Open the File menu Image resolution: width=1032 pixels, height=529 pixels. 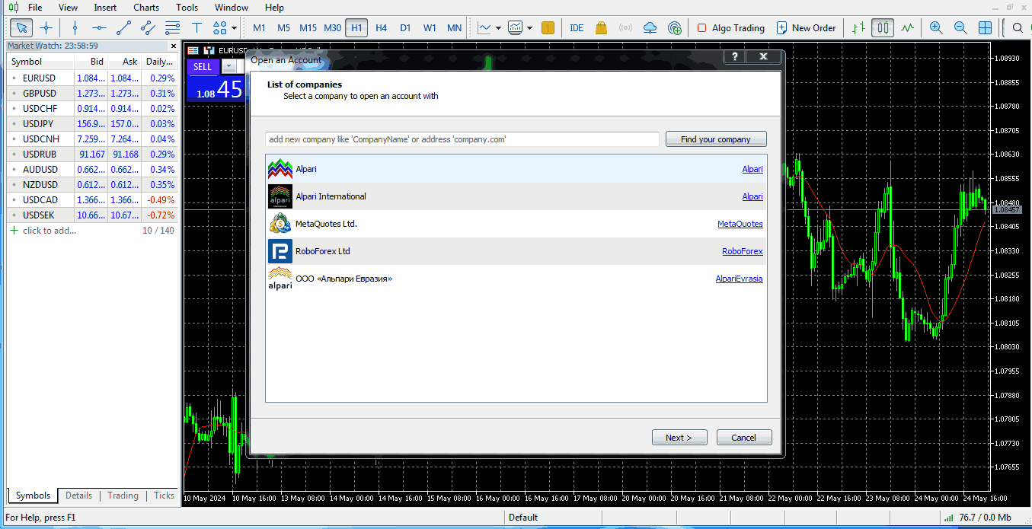pos(35,8)
